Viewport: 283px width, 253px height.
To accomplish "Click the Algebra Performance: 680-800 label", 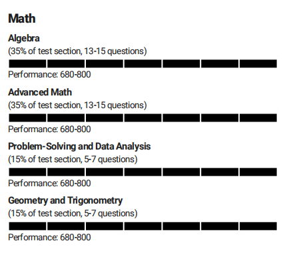I will click(49, 74).
